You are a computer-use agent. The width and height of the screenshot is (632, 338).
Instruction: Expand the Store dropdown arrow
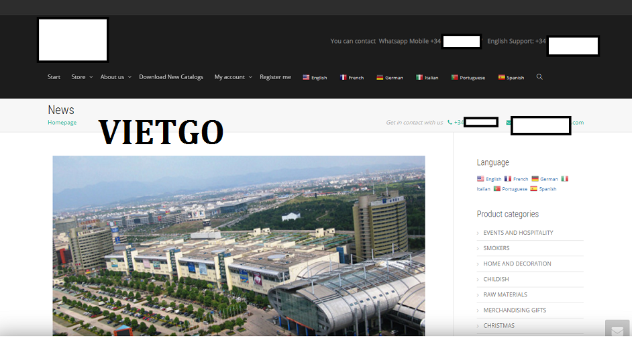(x=91, y=77)
